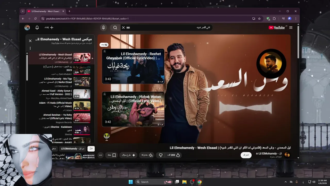Clear the YouTube search field text
Viewport: 330px width, 186px height.
tap(123, 28)
